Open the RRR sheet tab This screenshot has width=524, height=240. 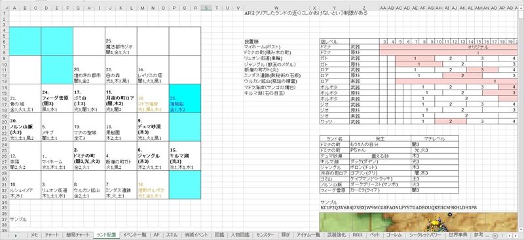click(x=357, y=235)
